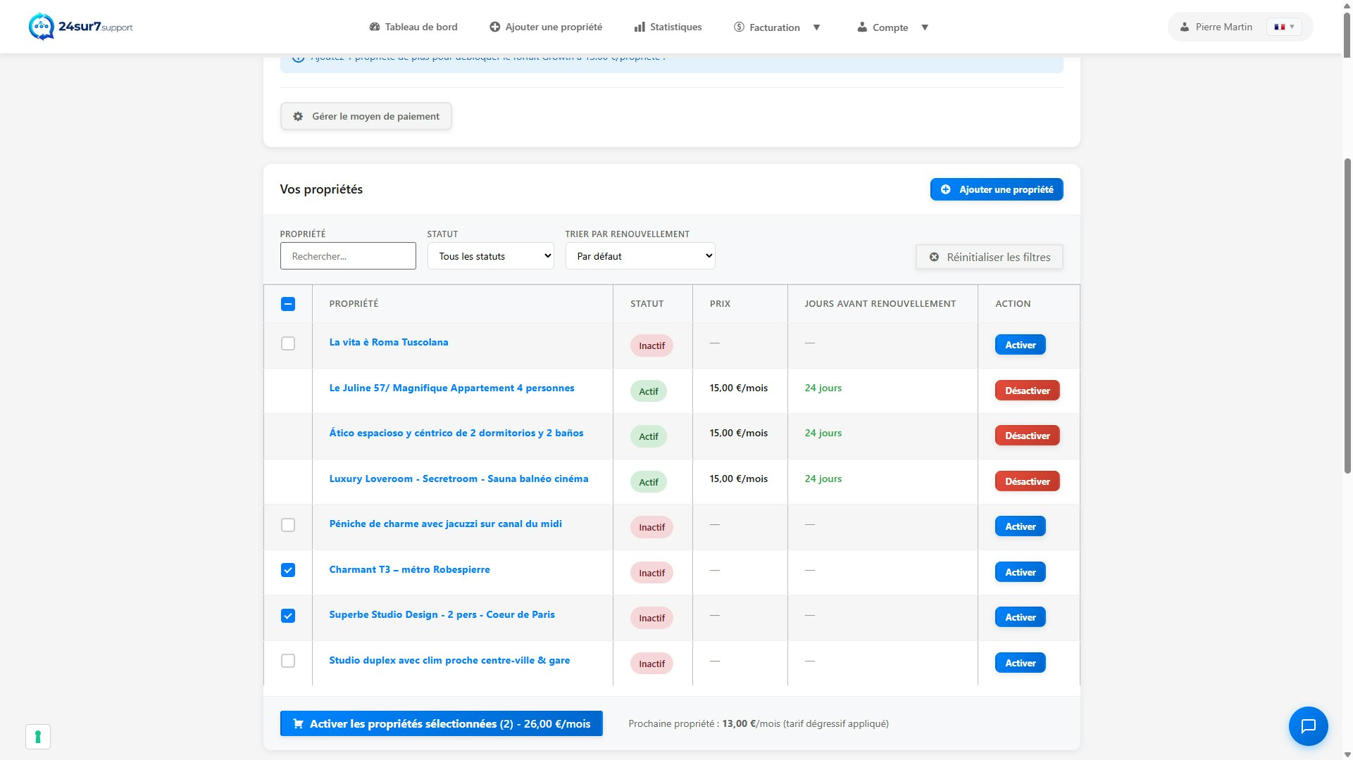
Task: Check the La vita è Roma Tuscolana checkbox
Action: [288, 343]
